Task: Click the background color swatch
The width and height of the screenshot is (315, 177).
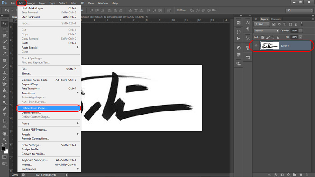Action: pos(6,152)
